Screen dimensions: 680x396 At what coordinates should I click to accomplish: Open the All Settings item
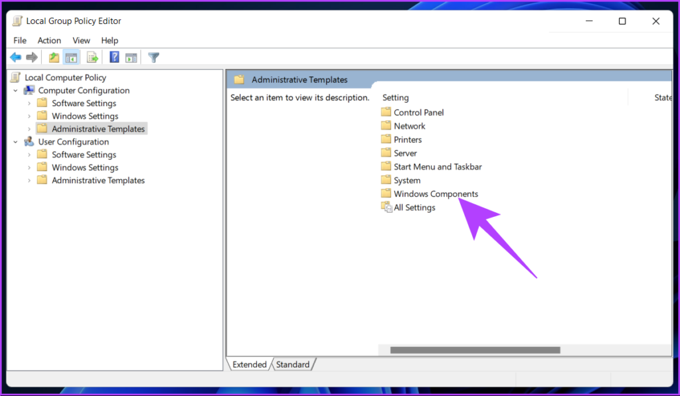(x=414, y=208)
